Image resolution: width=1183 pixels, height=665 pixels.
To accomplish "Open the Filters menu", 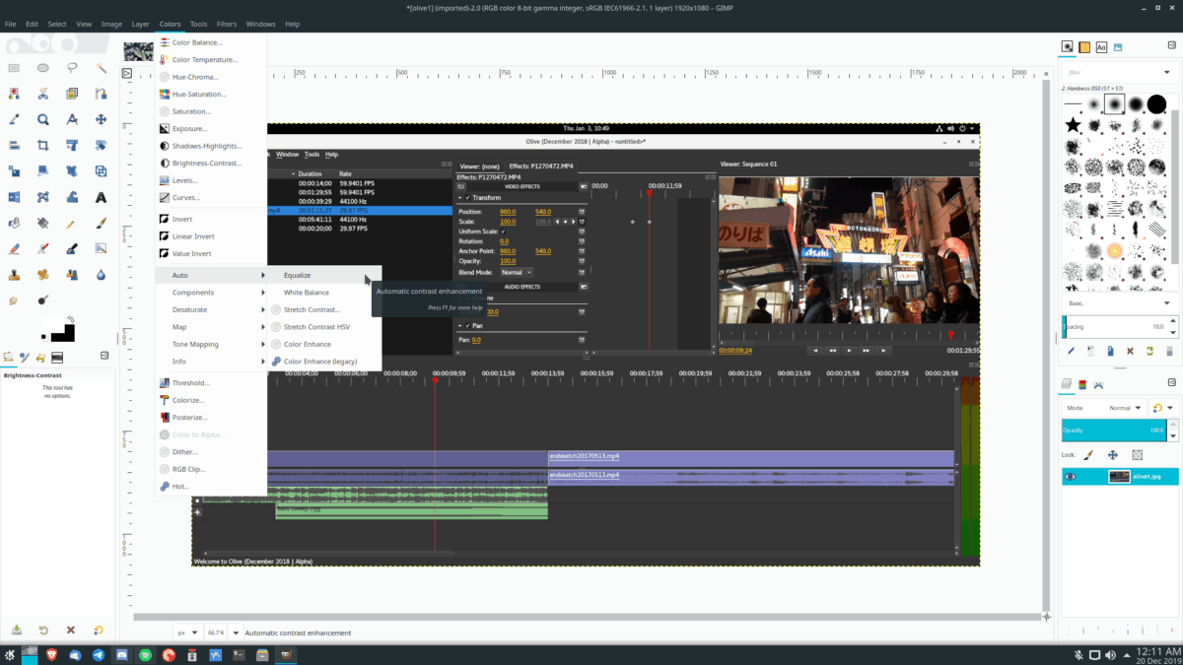I will coord(226,25).
